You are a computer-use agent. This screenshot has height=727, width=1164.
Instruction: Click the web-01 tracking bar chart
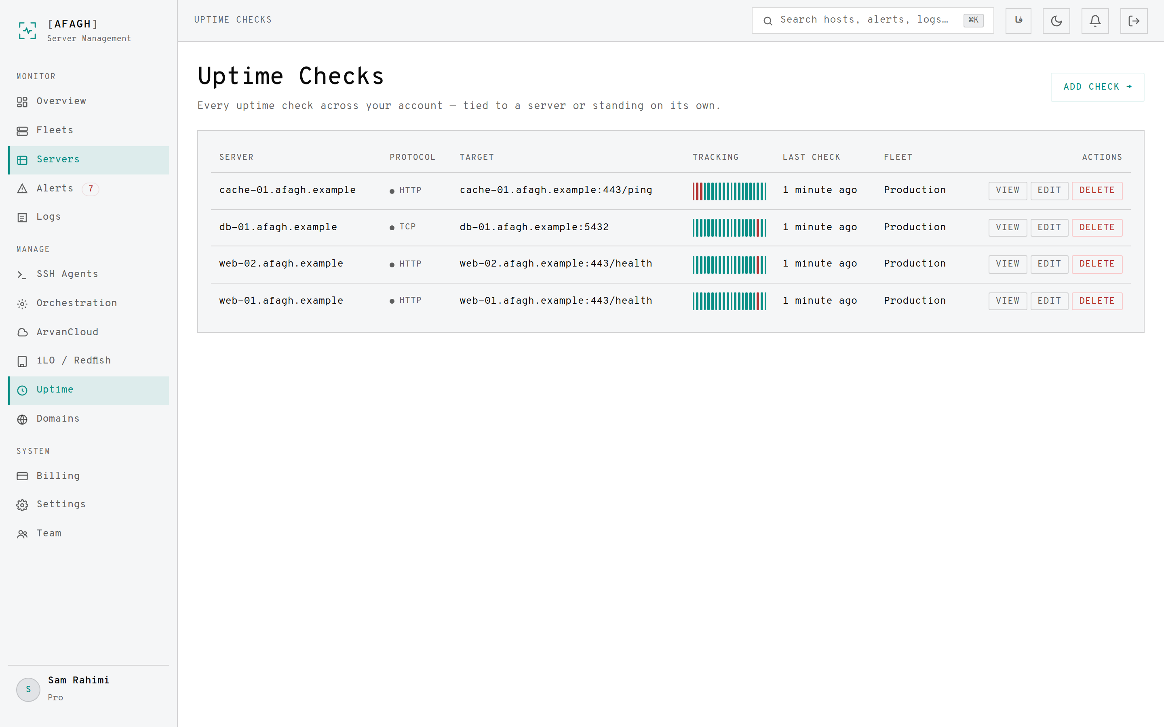[x=729, y=301]
